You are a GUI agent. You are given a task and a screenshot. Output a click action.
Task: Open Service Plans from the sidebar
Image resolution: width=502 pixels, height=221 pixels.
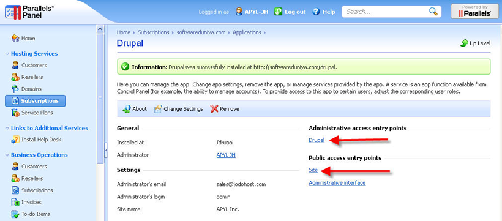point(37,113)
